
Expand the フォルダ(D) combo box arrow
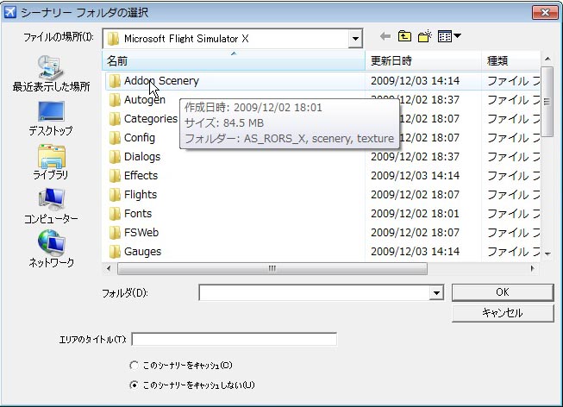436,293
